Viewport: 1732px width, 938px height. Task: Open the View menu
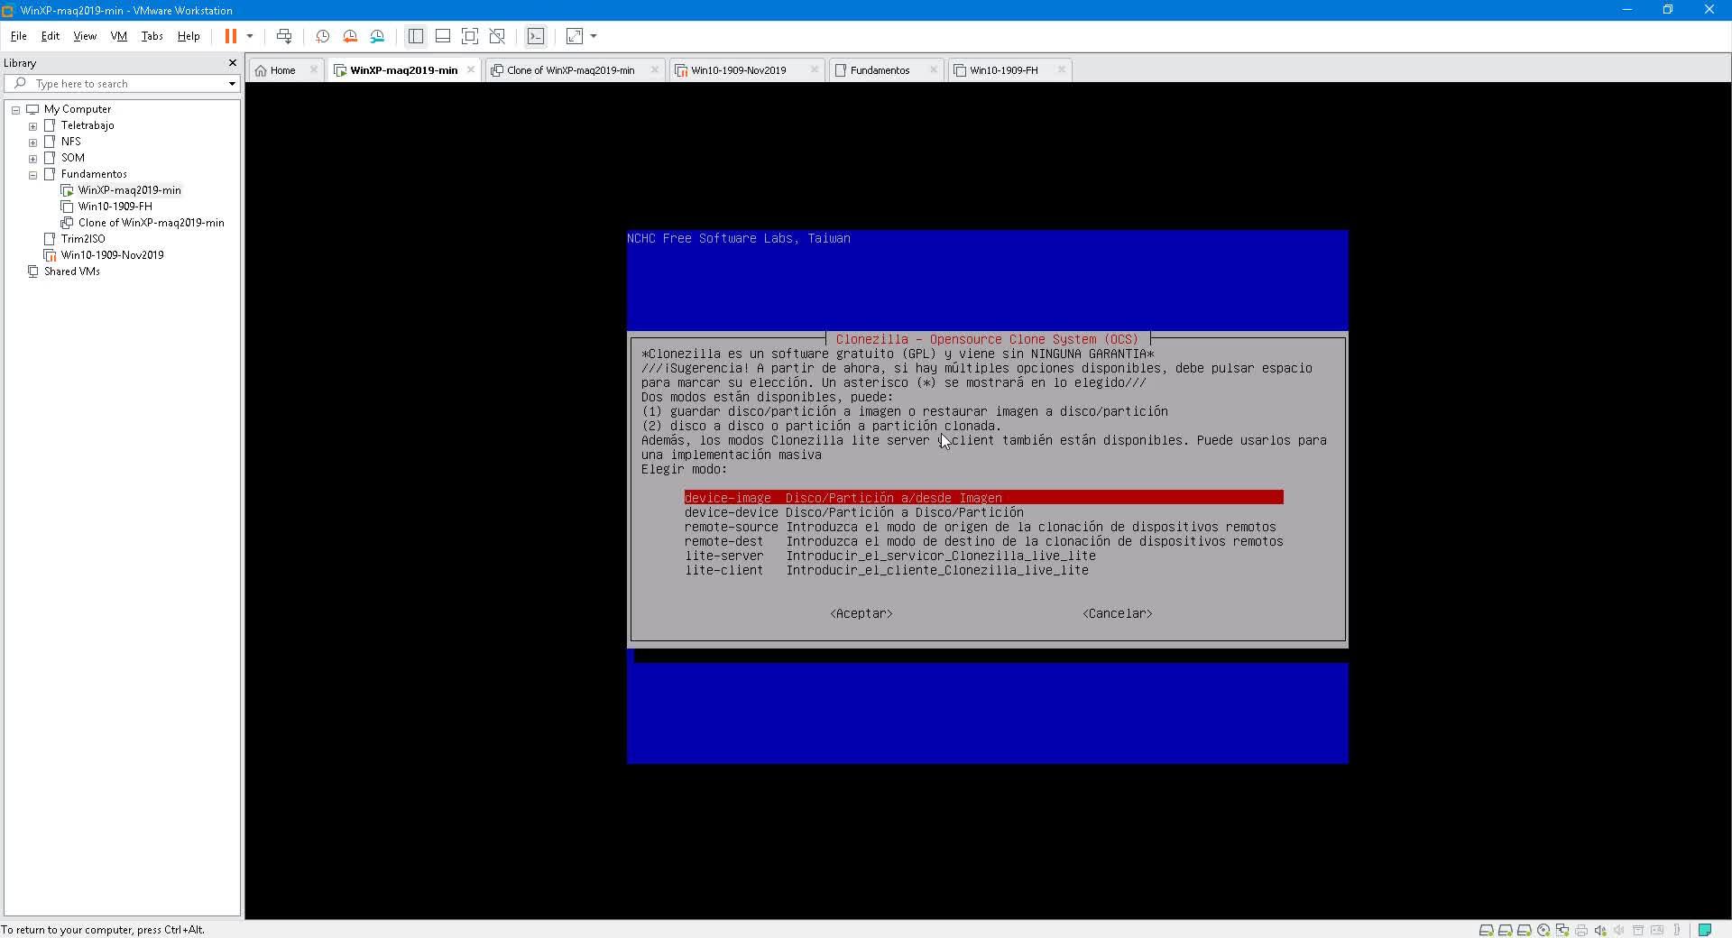(85, 36)
